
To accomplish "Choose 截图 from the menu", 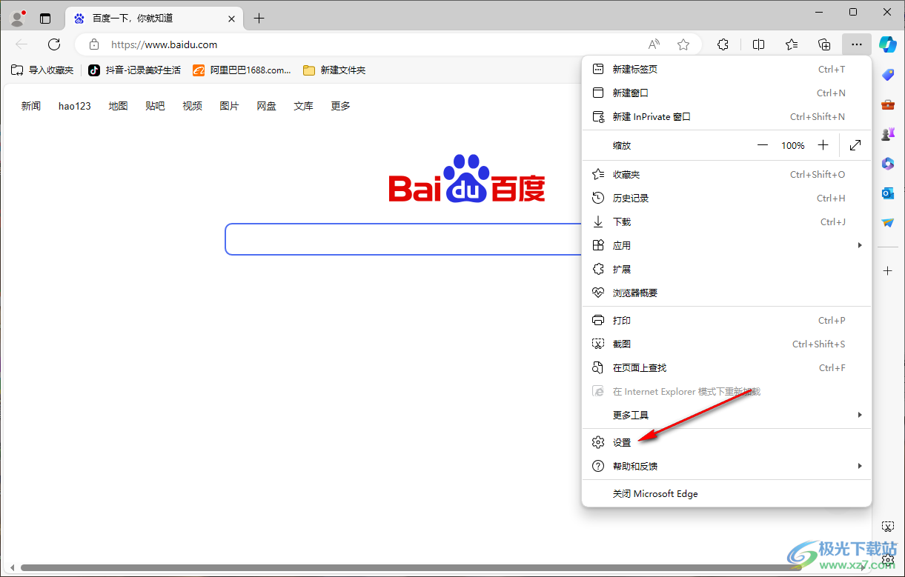I will (x=727, y=344).
